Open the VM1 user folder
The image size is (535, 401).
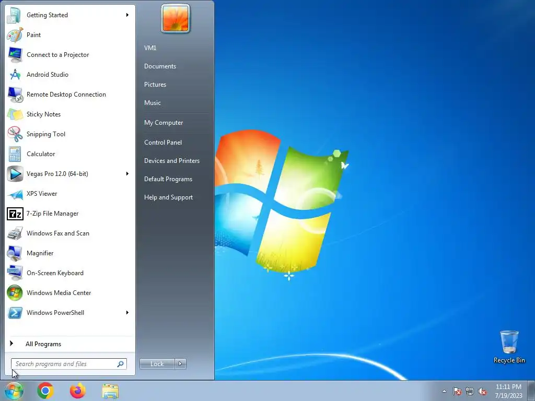(150, 48)
